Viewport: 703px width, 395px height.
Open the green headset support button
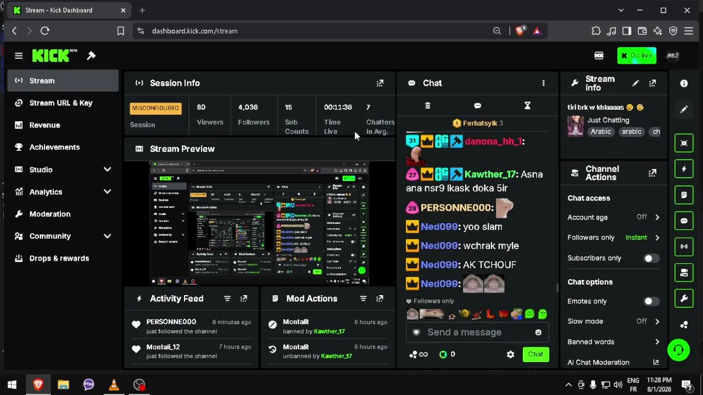[x=679, y=350]
